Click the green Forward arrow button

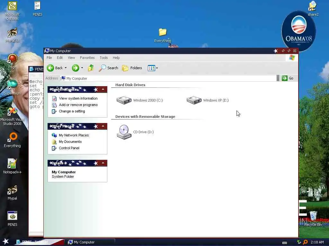point(76,68)
